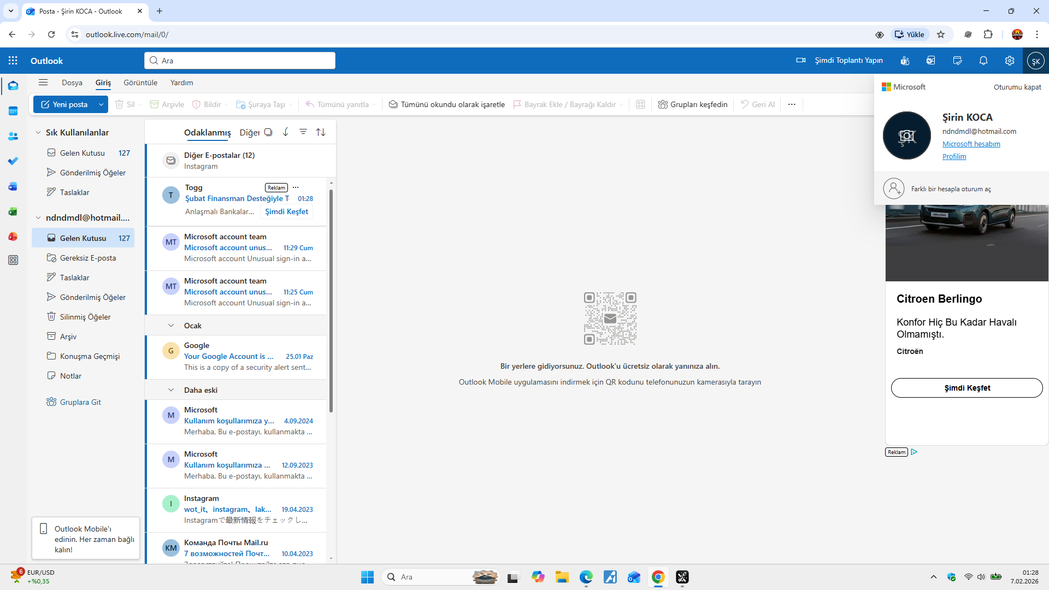Viewport: 1049px width, 590px height.
Task: Select the Instagram message avatar
Action: (x=171, y=504)
